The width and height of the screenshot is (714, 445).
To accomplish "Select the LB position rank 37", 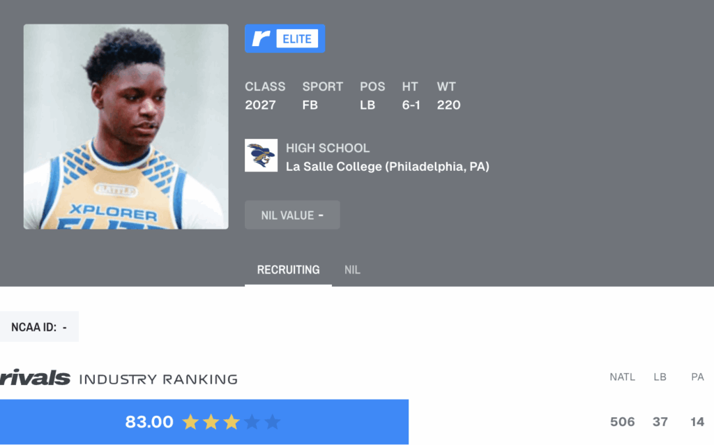I will [660, 422].
